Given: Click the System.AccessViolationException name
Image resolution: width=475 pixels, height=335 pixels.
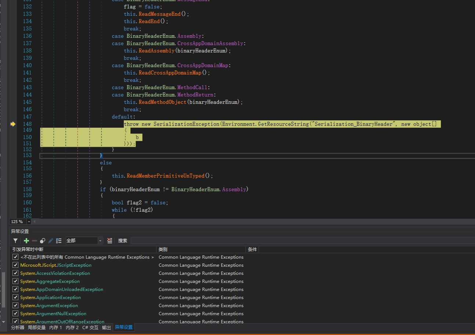Looking at the screenshot, I should pos(55,273).
